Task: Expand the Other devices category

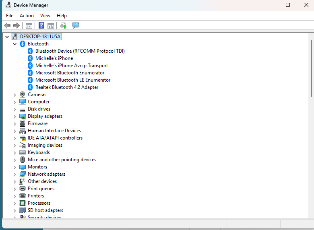Action: 14,182
